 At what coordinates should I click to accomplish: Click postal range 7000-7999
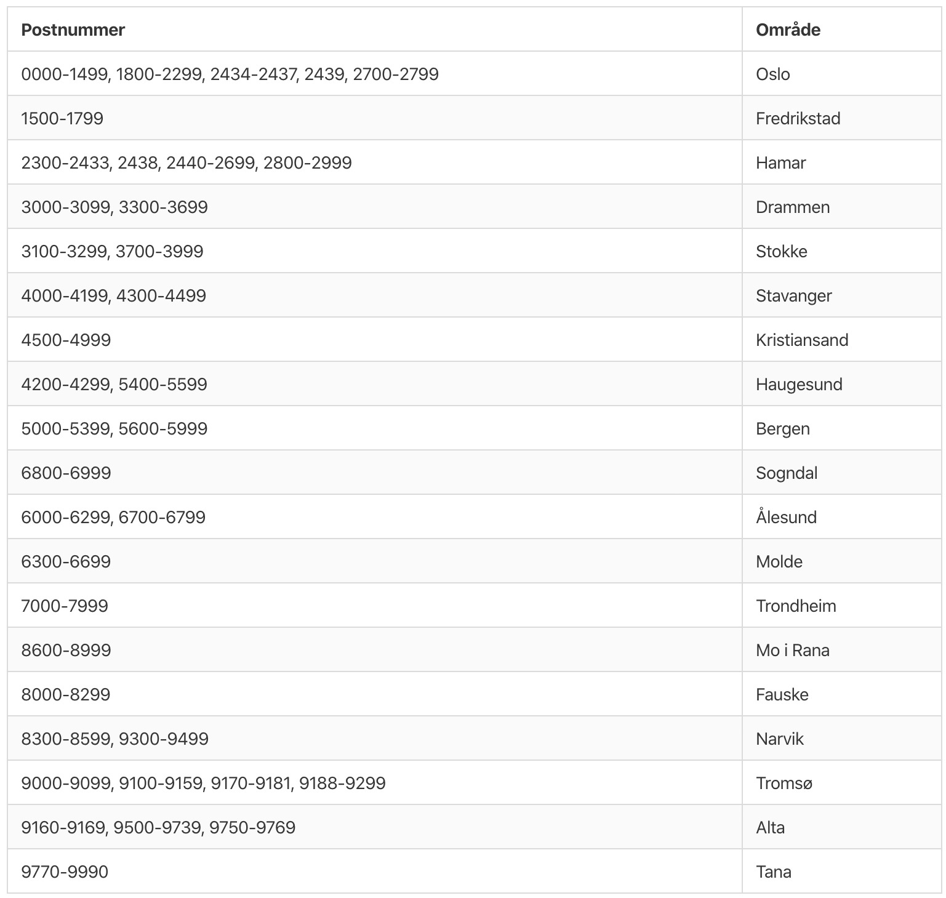(x=65, y=606)
